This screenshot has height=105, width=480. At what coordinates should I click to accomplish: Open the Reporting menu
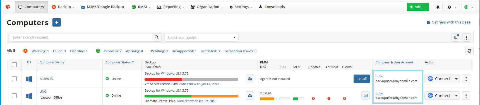(171, 7)
